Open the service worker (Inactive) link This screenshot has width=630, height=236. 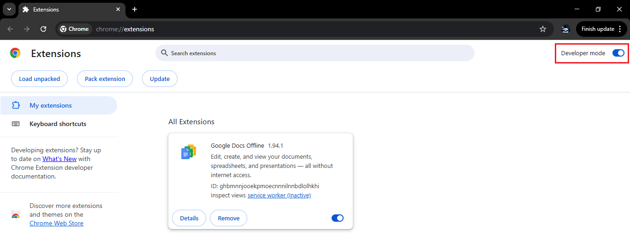279,195
